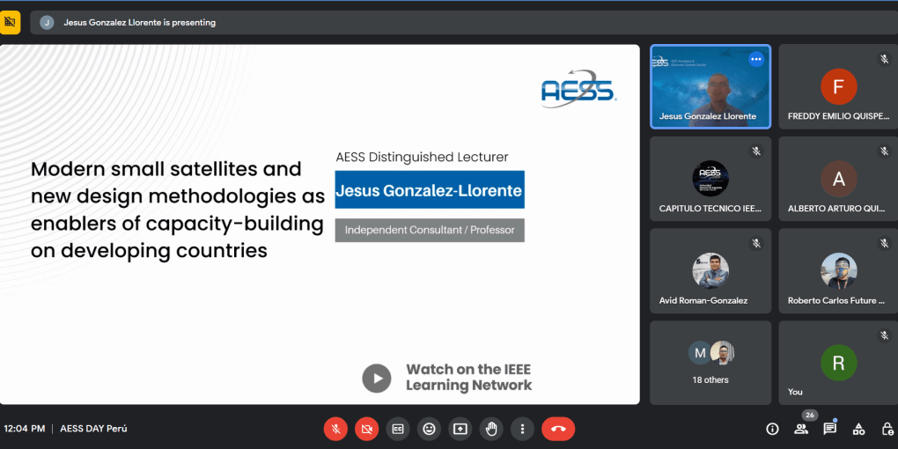Play the Watch on IEEE Learning Network button

(376, 378)
